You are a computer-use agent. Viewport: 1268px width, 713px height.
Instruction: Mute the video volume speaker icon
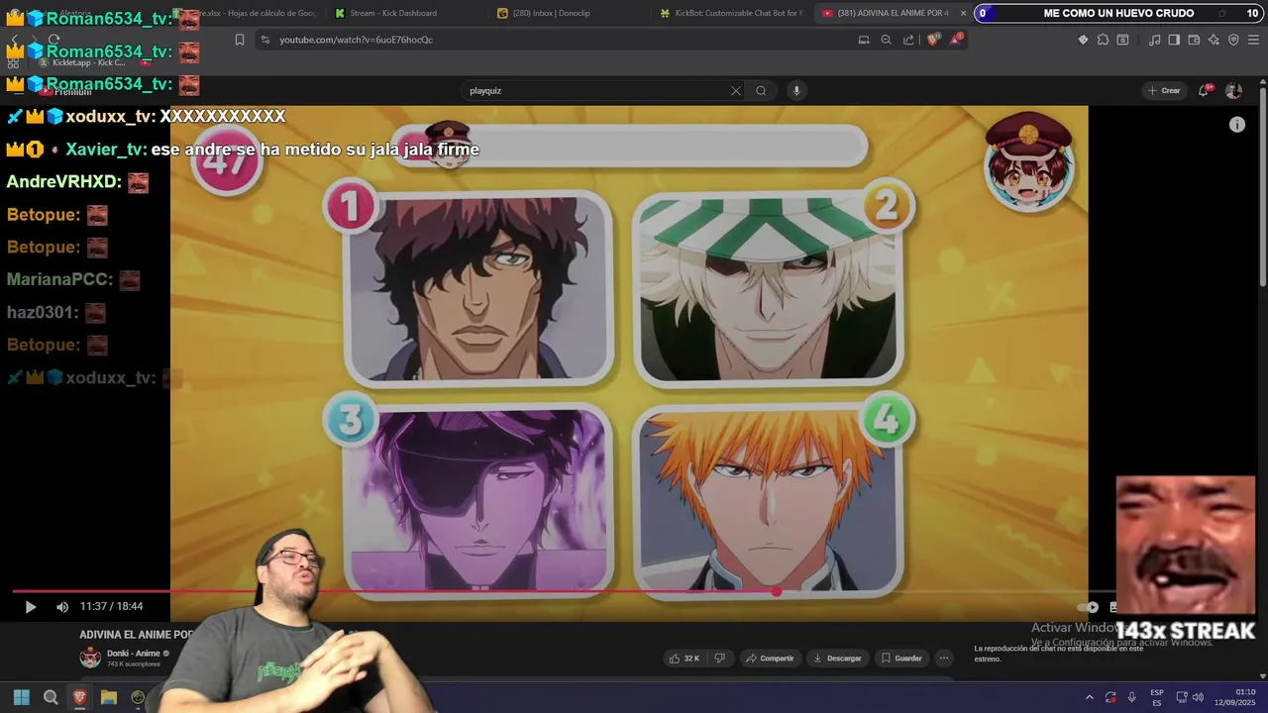pyautogui.click(x=61, y=607)
